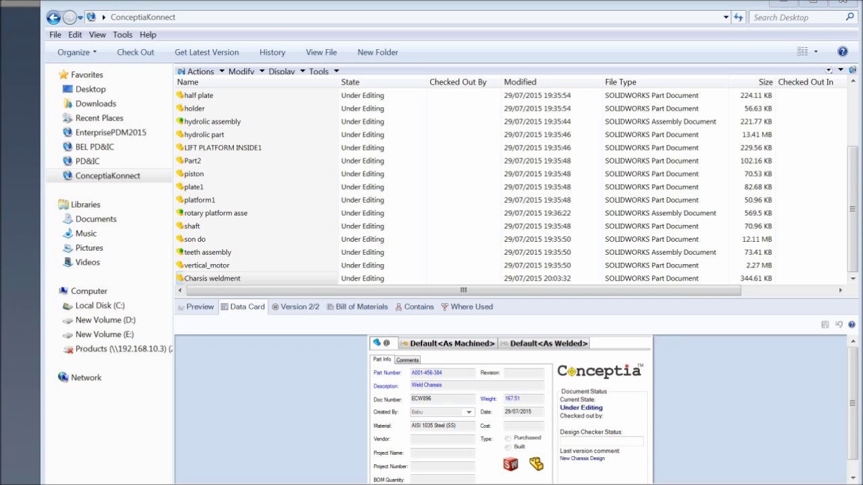Select Default<As Machined> configuration tab
The height and width of the screenshot is (485, 863).
(x=447, y=343)
